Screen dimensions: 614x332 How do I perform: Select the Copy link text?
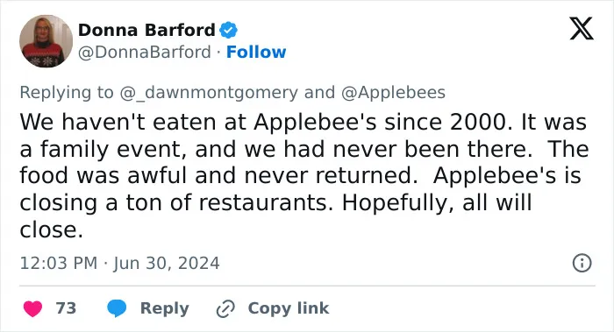click(x=289, y=308)
